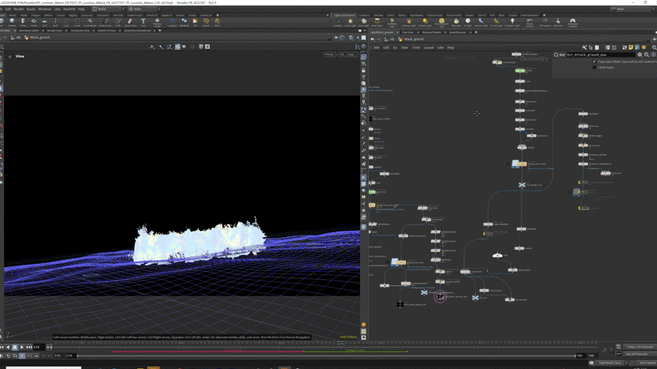
Task: Open the Main radial menu dropdown
Action: click(140, 9)
